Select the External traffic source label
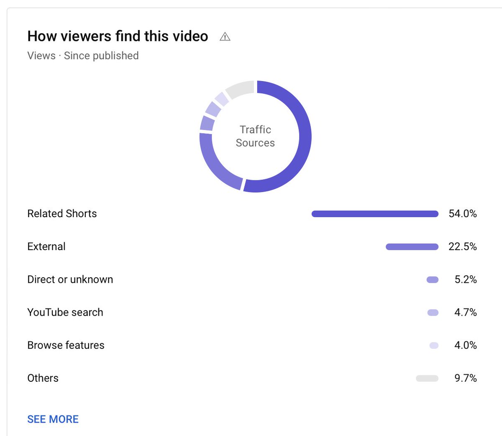 click(46, 246)
